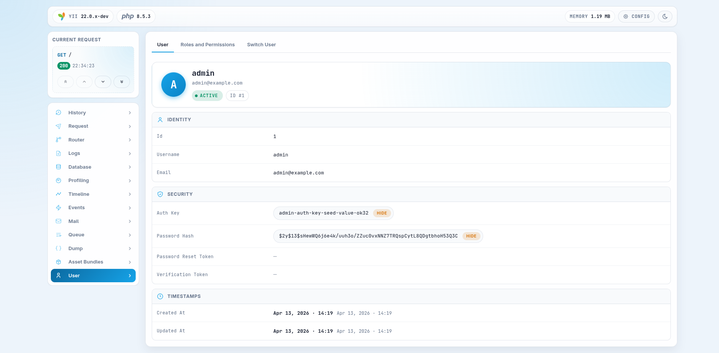Click the Request paper-plane icon

pos(58,126)
